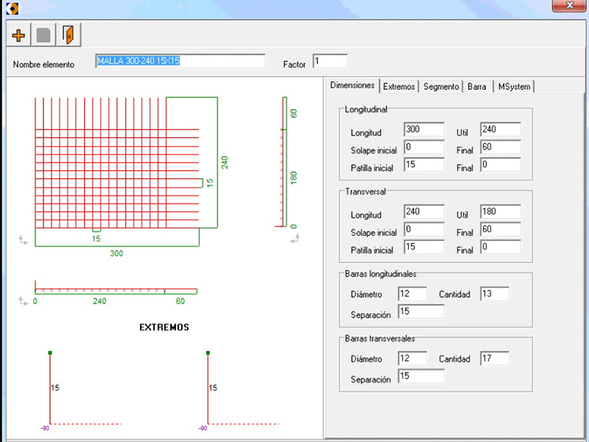This screenshot has width=589, height=442.
Task: Click the 180 dimension on the side elevation
Action: (x=294, y=178)
